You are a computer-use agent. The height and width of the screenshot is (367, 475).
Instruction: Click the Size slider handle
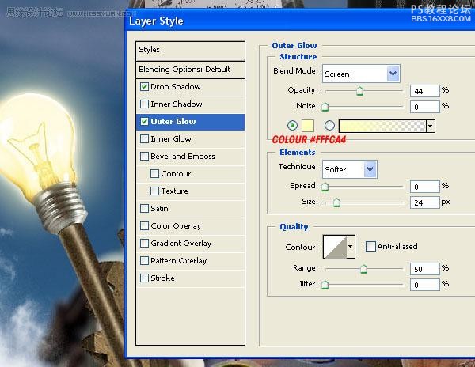click(336, 202)
